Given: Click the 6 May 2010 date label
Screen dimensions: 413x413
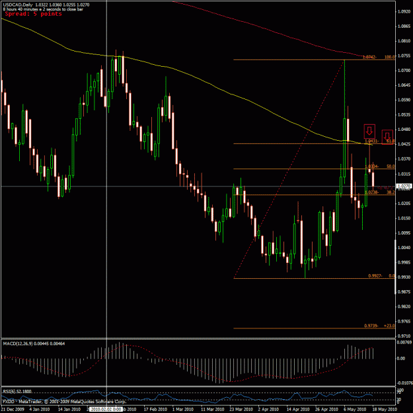Looking at the screenshot, I should [x=355, y=409].
